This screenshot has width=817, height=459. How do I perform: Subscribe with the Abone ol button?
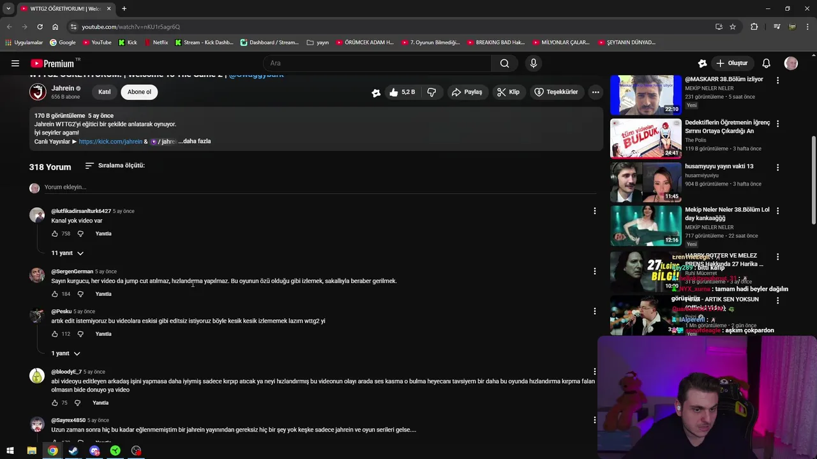coord(139,92)
